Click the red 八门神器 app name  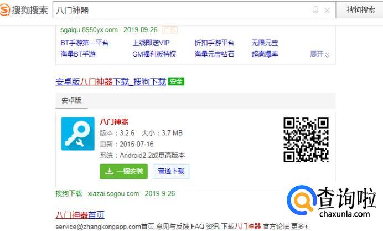point(114,122)
